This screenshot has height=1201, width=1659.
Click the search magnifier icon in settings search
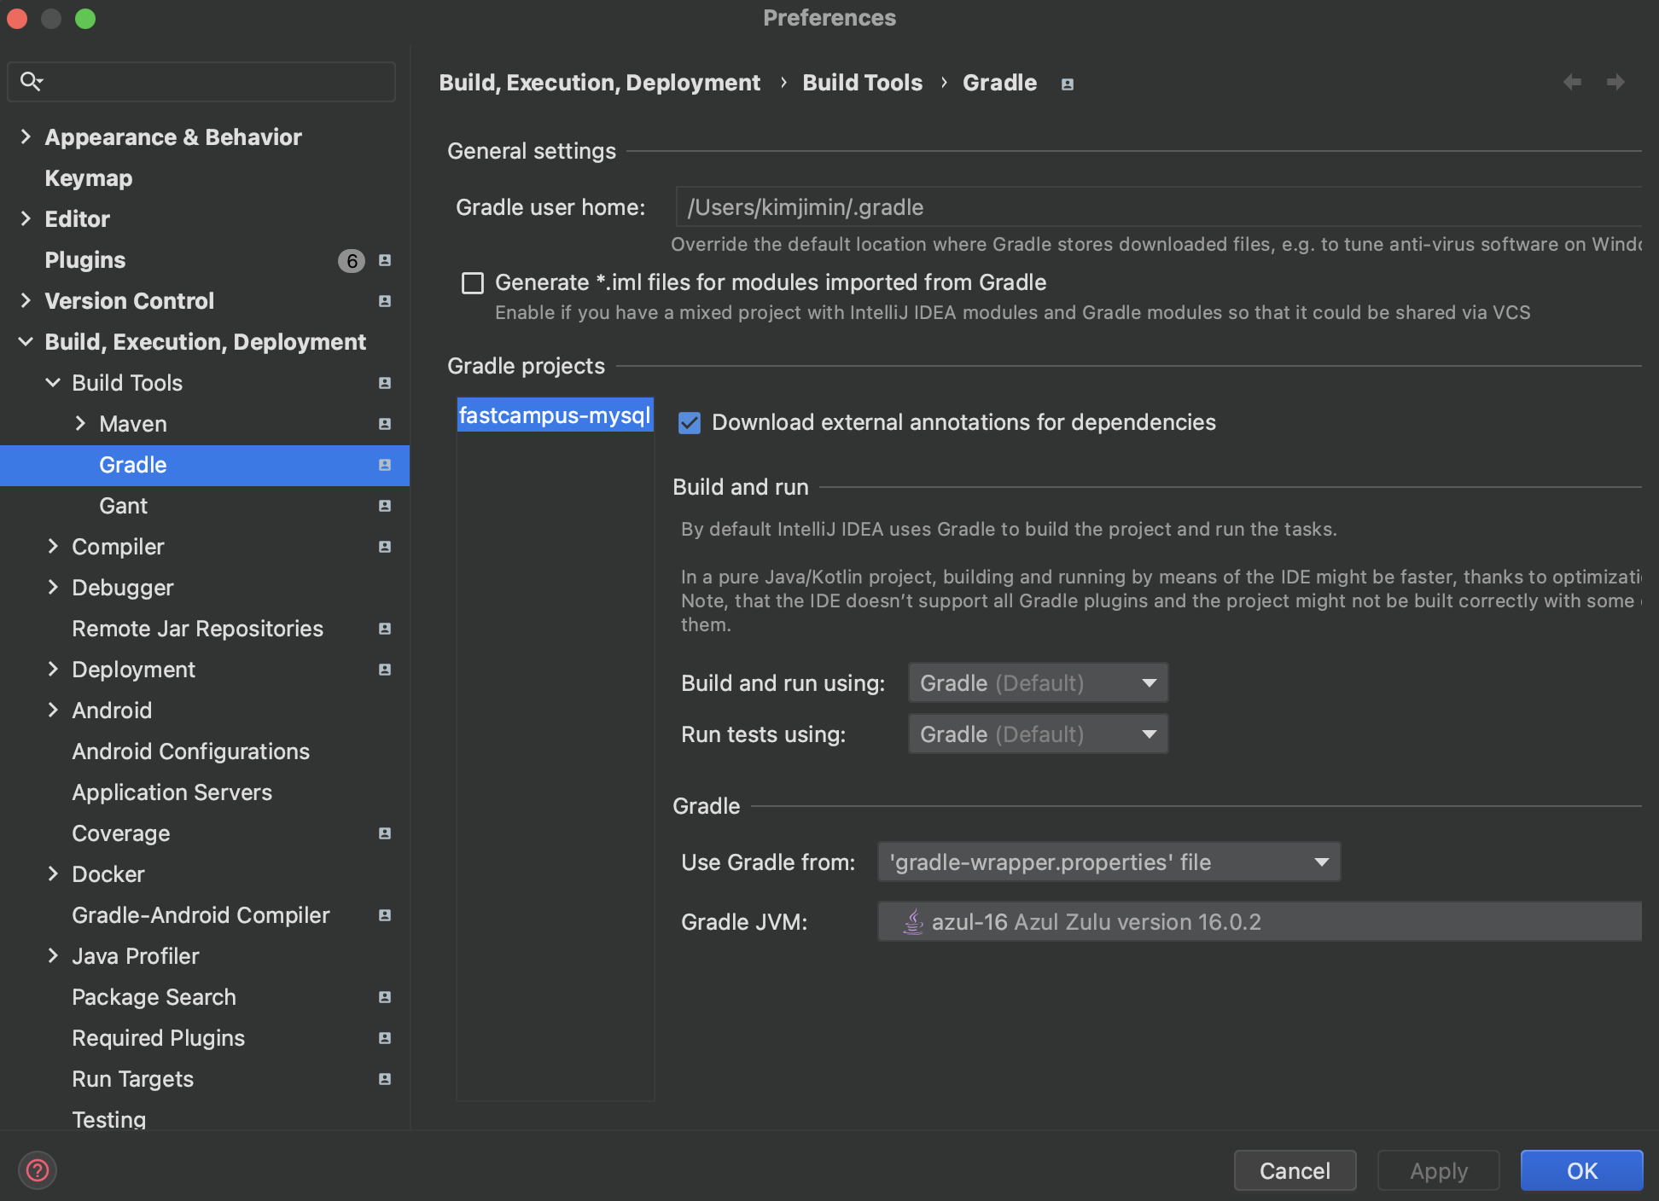tap(32, 81)
